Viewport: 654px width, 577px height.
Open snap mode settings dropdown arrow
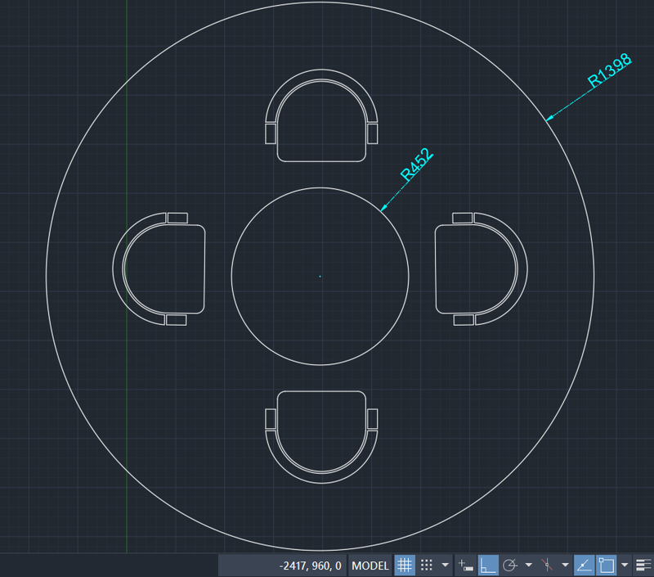[x=445, y=566]
